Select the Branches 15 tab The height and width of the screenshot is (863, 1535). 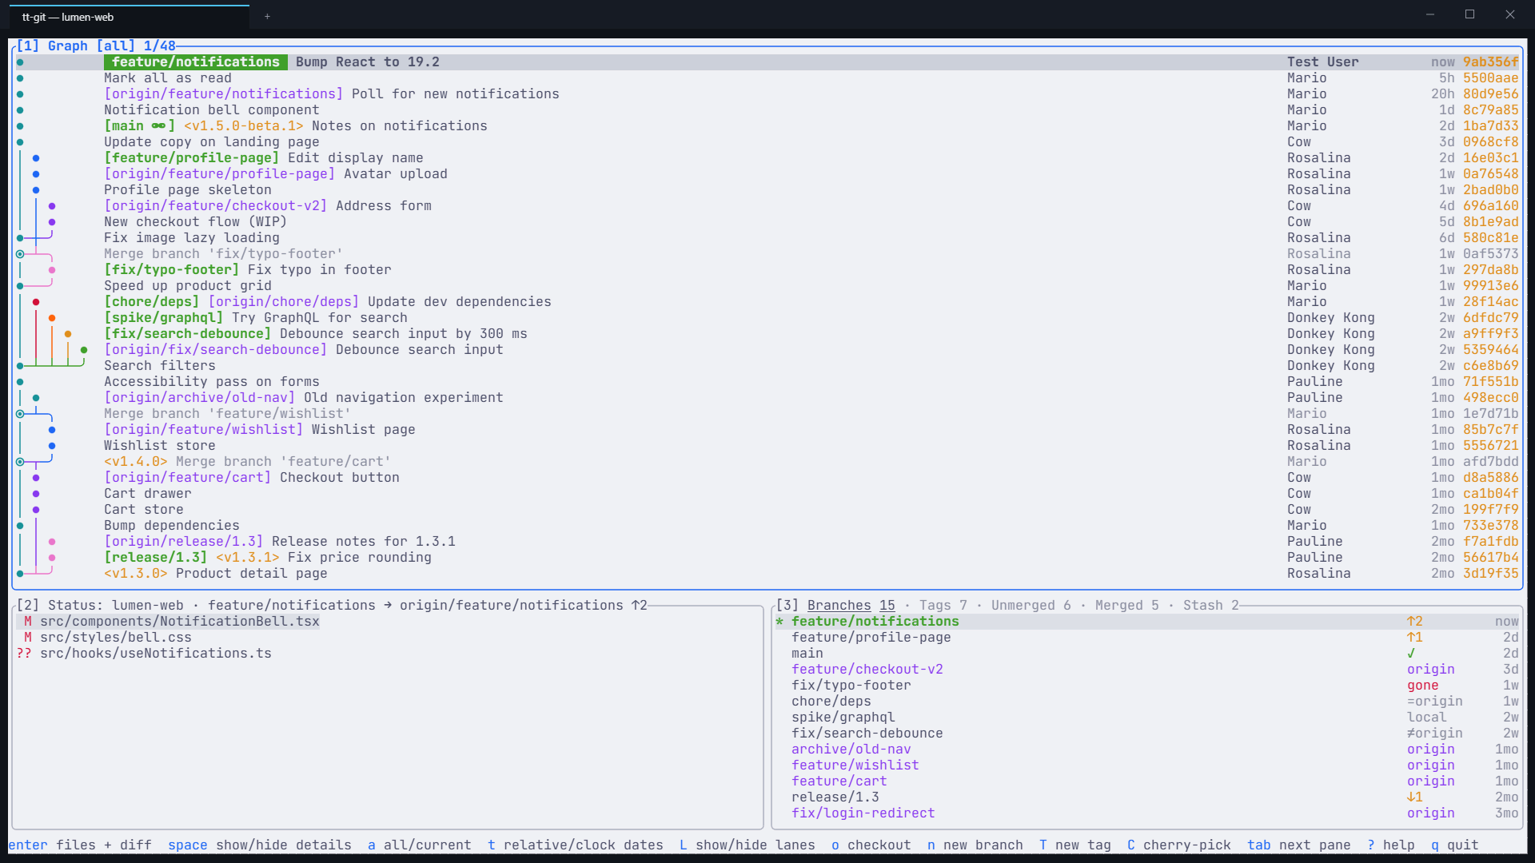pyautogui.click(x=851, y=605)
